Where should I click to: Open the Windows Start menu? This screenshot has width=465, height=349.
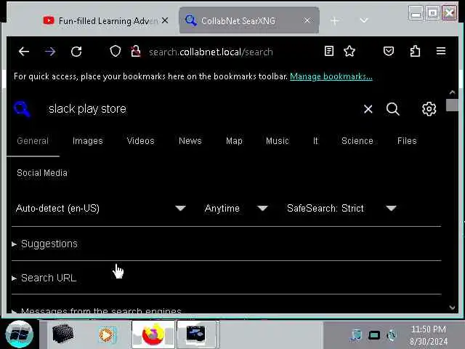pyautogui.click(x=20, y=334)
